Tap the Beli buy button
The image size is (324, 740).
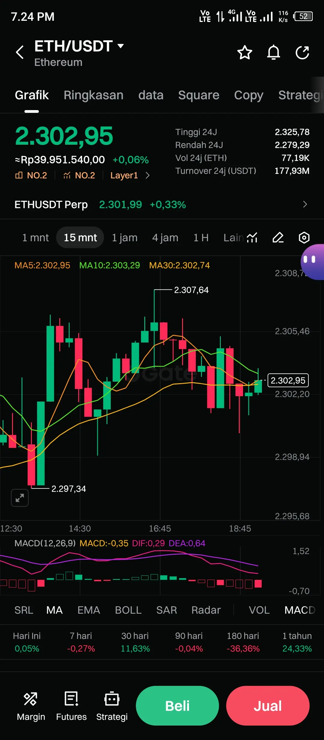point(177,706)
